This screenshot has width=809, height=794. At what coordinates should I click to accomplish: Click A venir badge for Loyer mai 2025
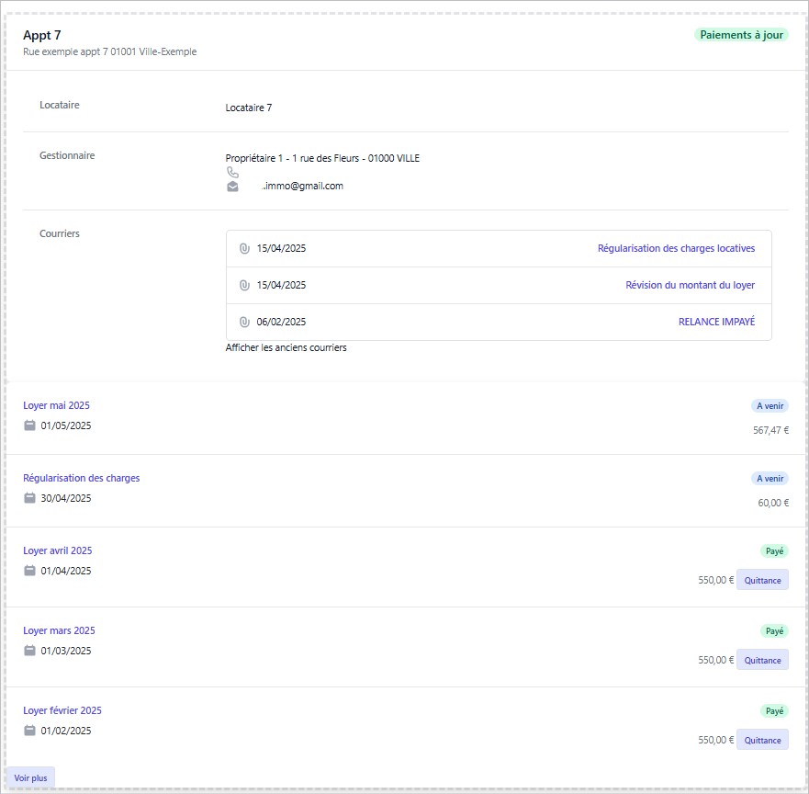pos(770,406)
